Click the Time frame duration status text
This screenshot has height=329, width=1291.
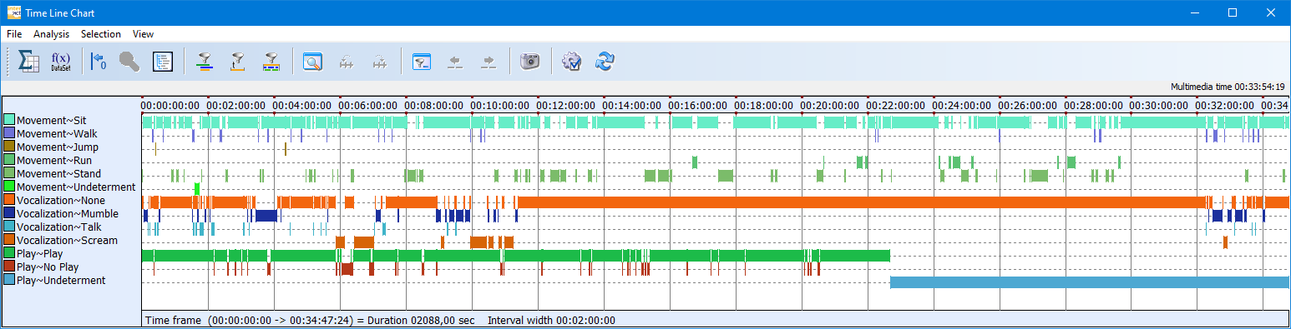tap(311, 320)
